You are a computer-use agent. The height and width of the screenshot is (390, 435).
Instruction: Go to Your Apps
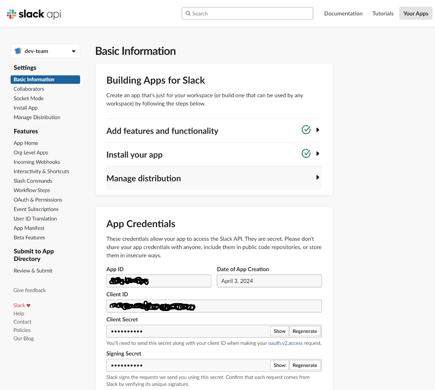416,13
